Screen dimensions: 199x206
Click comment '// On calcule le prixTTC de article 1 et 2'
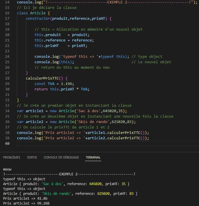(63, 127)
